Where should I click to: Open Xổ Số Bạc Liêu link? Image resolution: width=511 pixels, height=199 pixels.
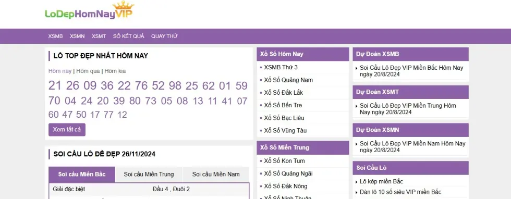[x=284, y=118]
